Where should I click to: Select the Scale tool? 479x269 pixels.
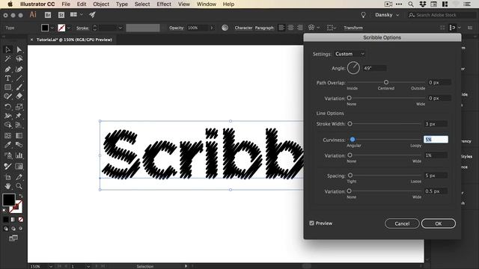click(19, 107)
